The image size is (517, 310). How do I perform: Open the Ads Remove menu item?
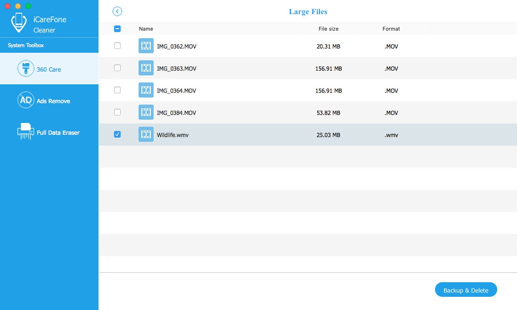click(x=49, y=100)
